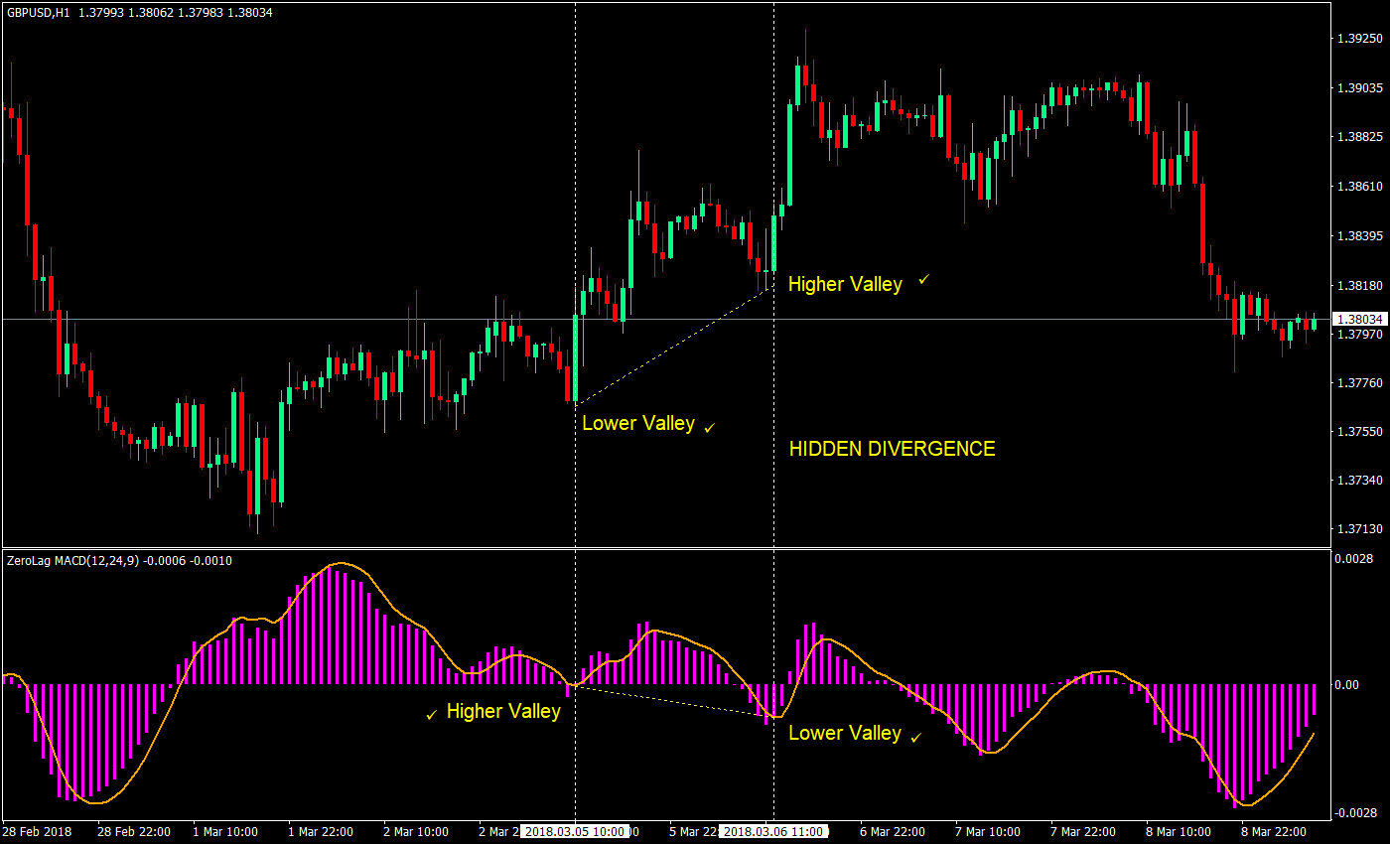This screenshot has width=1390, height=844.
Task: Select the Lower Valley label in MACD panel
Action: pyautogui.click(x=845, y=733)
